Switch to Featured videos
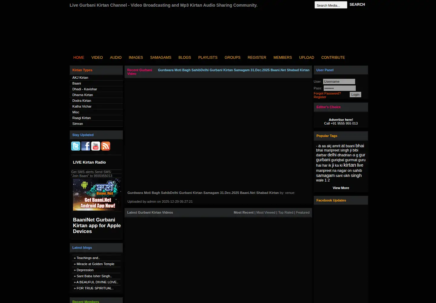This screenshot has height=303, width=436. [303, 212]
